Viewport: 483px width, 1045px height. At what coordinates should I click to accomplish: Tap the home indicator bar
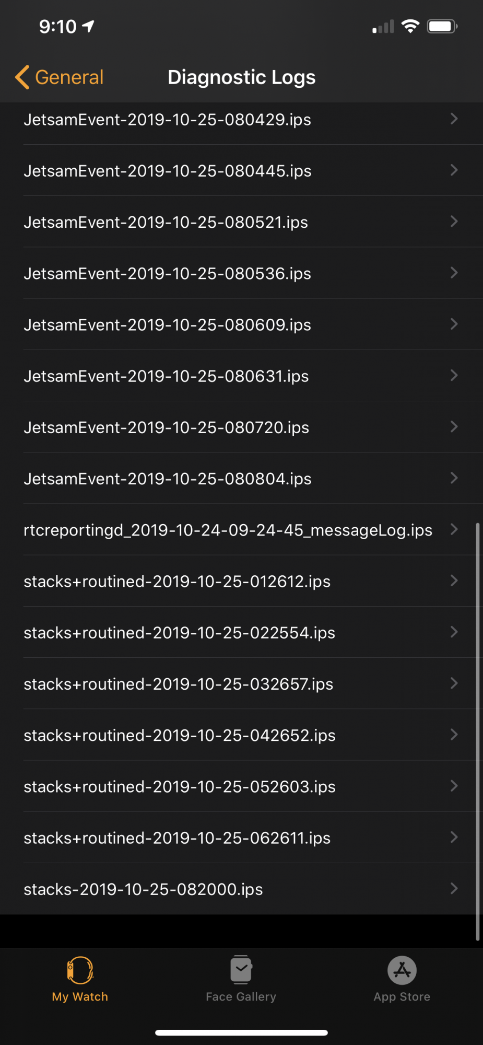click(x=241, y=1032)
